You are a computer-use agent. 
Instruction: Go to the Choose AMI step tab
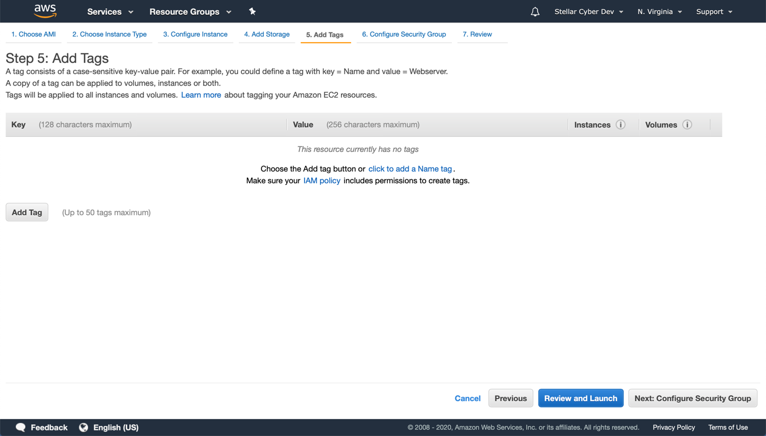(34, 34)
